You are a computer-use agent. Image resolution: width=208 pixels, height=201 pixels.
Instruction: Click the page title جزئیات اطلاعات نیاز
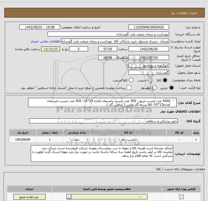point(184,13)
